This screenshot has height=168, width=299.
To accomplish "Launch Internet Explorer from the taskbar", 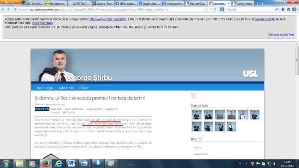I will pyautogui.click(x=59, y=164).
